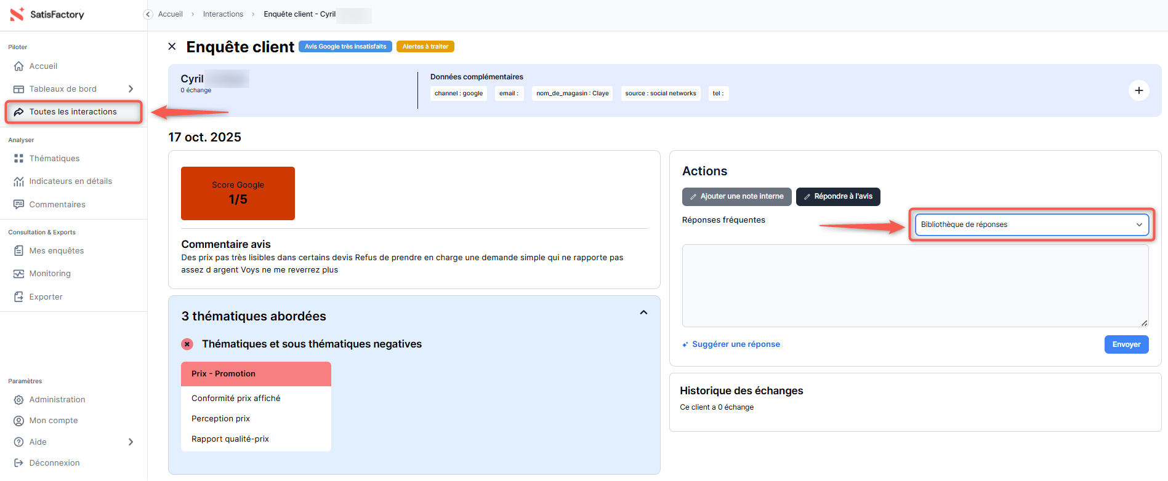Click the Monitoring icon in sidebar
The image size is (1168, 481).
coord(18,274)
